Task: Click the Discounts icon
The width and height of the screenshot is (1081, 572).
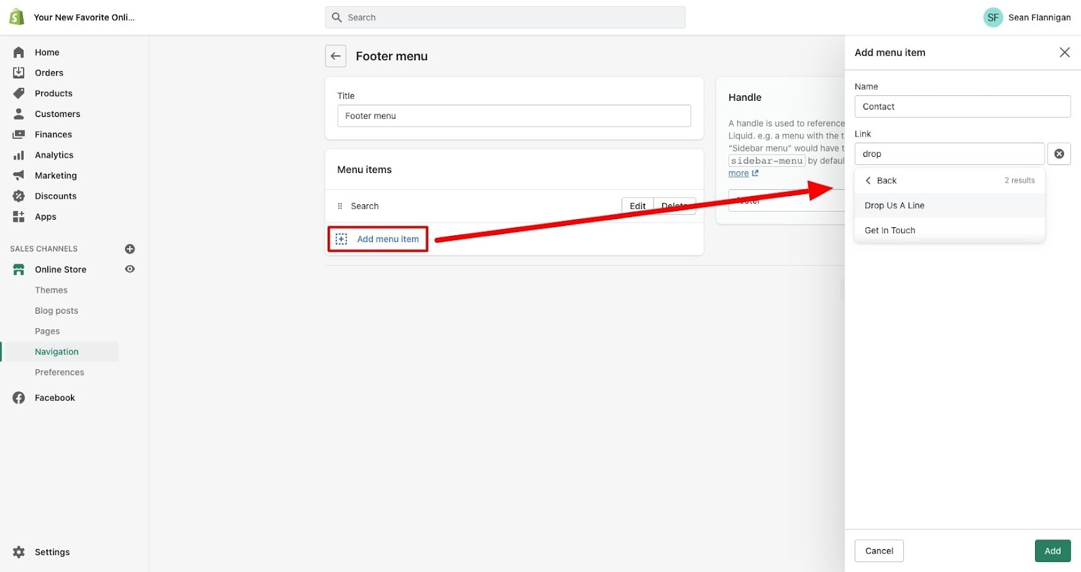Action: [20, 196]
